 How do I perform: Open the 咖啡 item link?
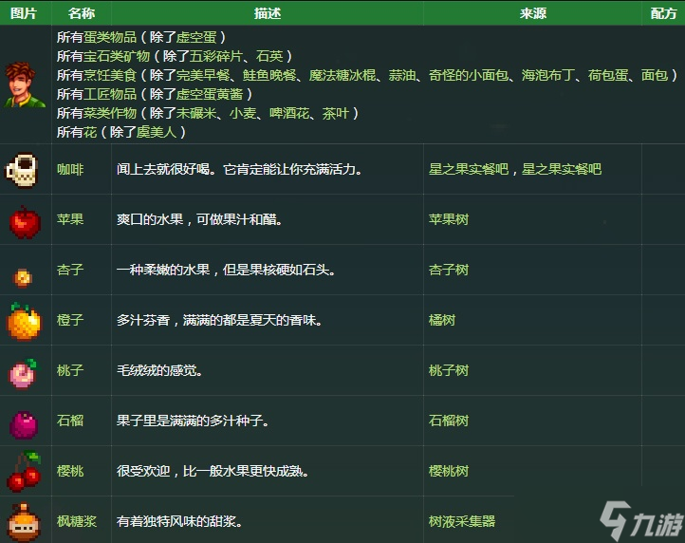(70, 169)
